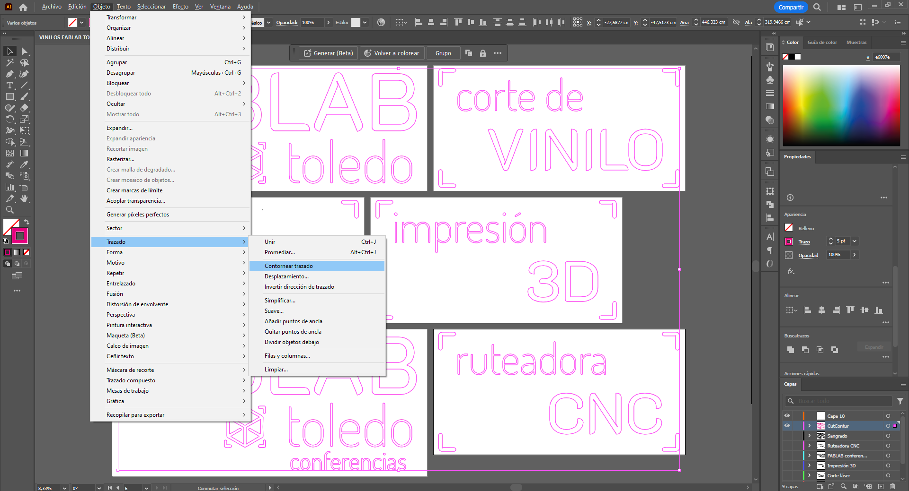
Task: Open Máscara de recorte submenu
Action: point(170,370)
